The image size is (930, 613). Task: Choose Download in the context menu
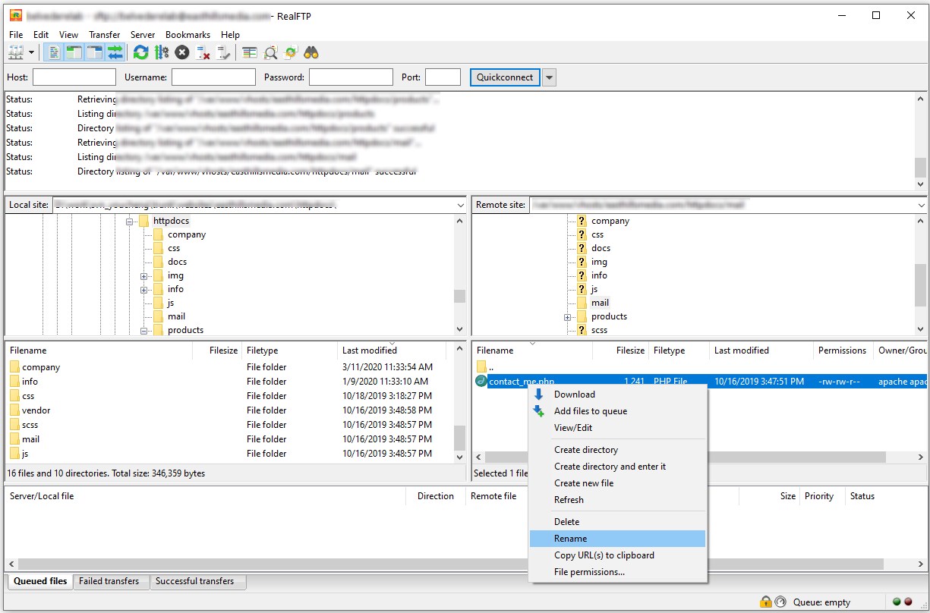point(617,395)
